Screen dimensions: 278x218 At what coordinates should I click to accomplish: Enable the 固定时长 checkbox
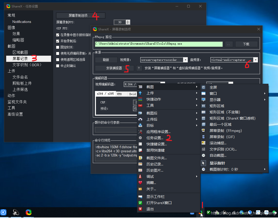tap(58, 47)
